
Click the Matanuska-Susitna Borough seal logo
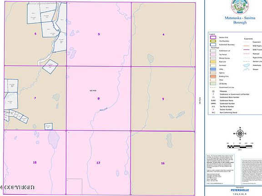point(240,6)
